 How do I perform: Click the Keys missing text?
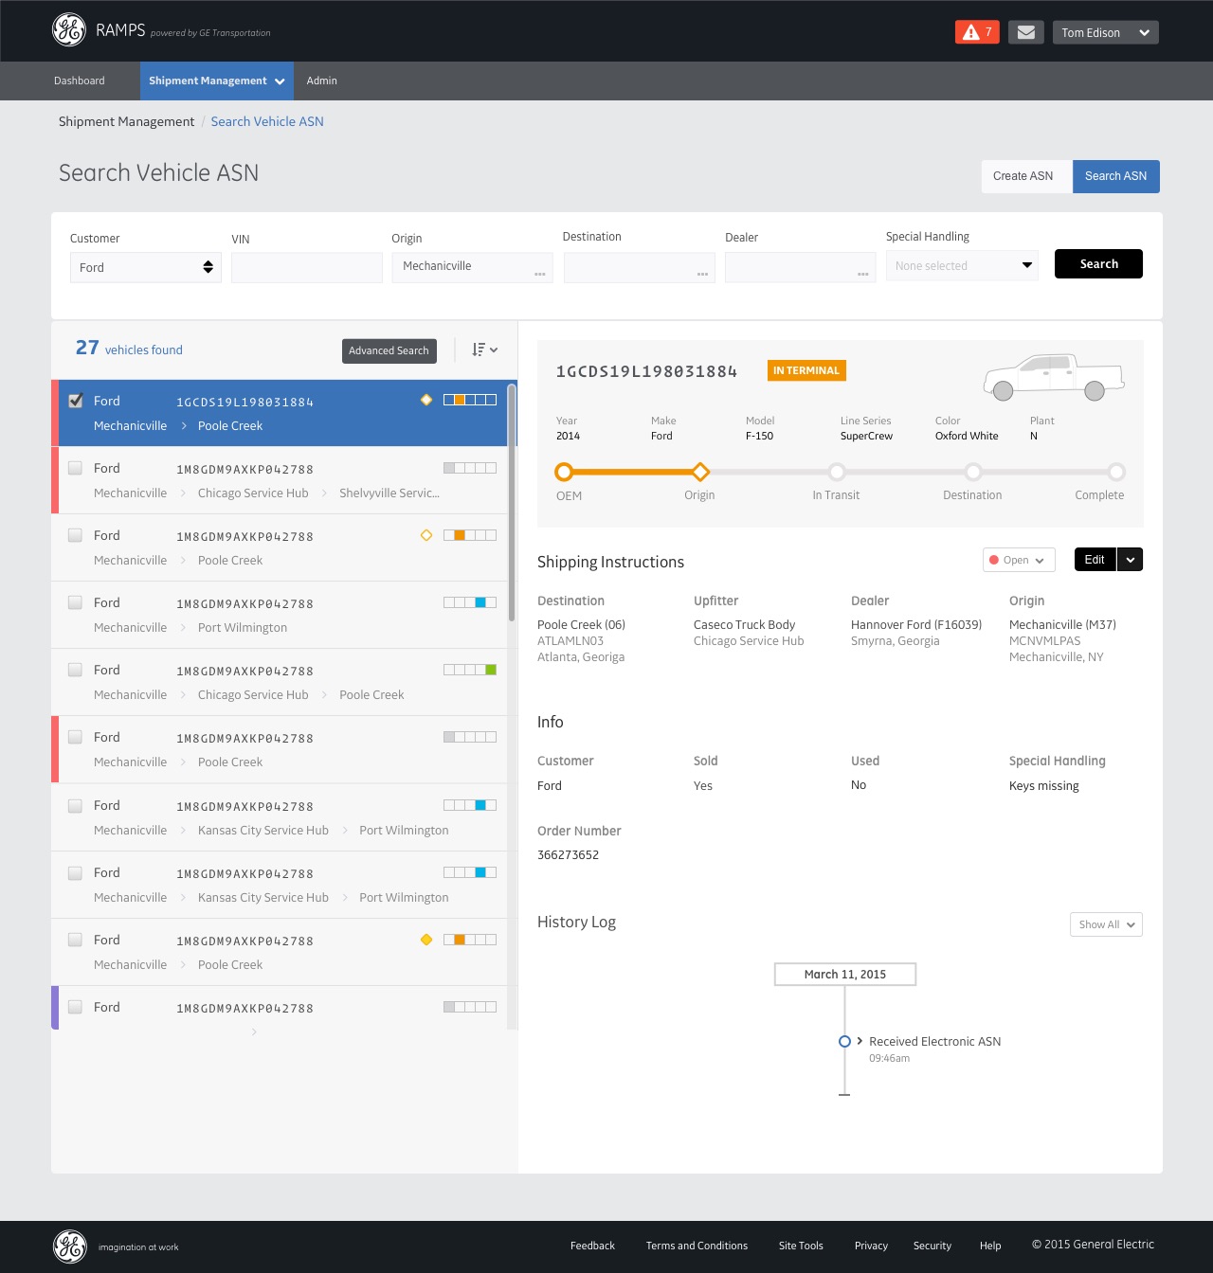1044,785
